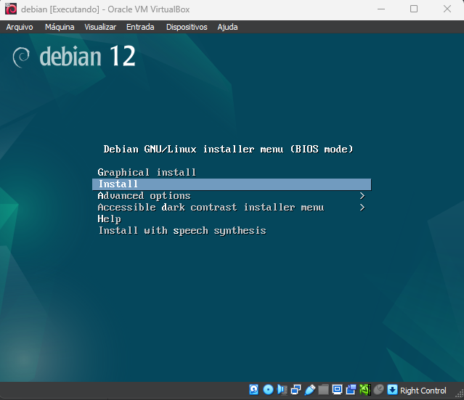This screenshot has height=400, width=464.
Task: Click the audio status icon
Action: [x=282, y=390]
